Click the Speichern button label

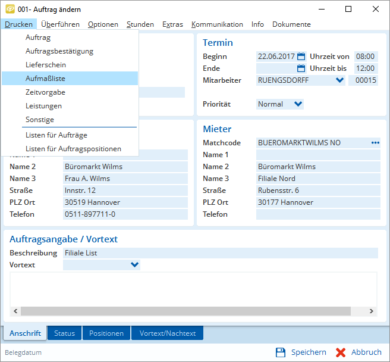(x=309, y=352)
